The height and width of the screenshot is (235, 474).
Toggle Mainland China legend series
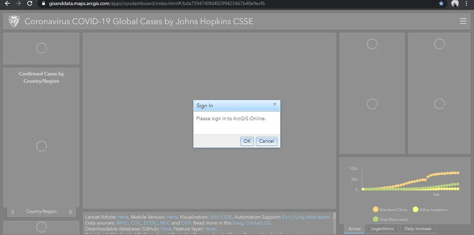390,210
